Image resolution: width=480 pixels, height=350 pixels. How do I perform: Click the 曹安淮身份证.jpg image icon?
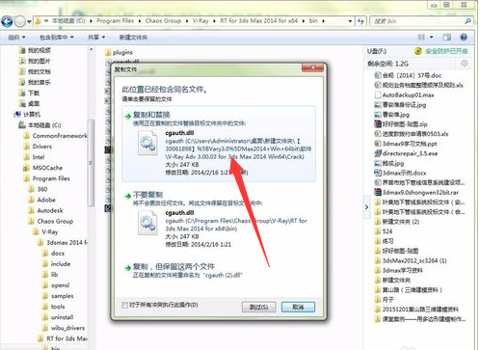(378, 105)
